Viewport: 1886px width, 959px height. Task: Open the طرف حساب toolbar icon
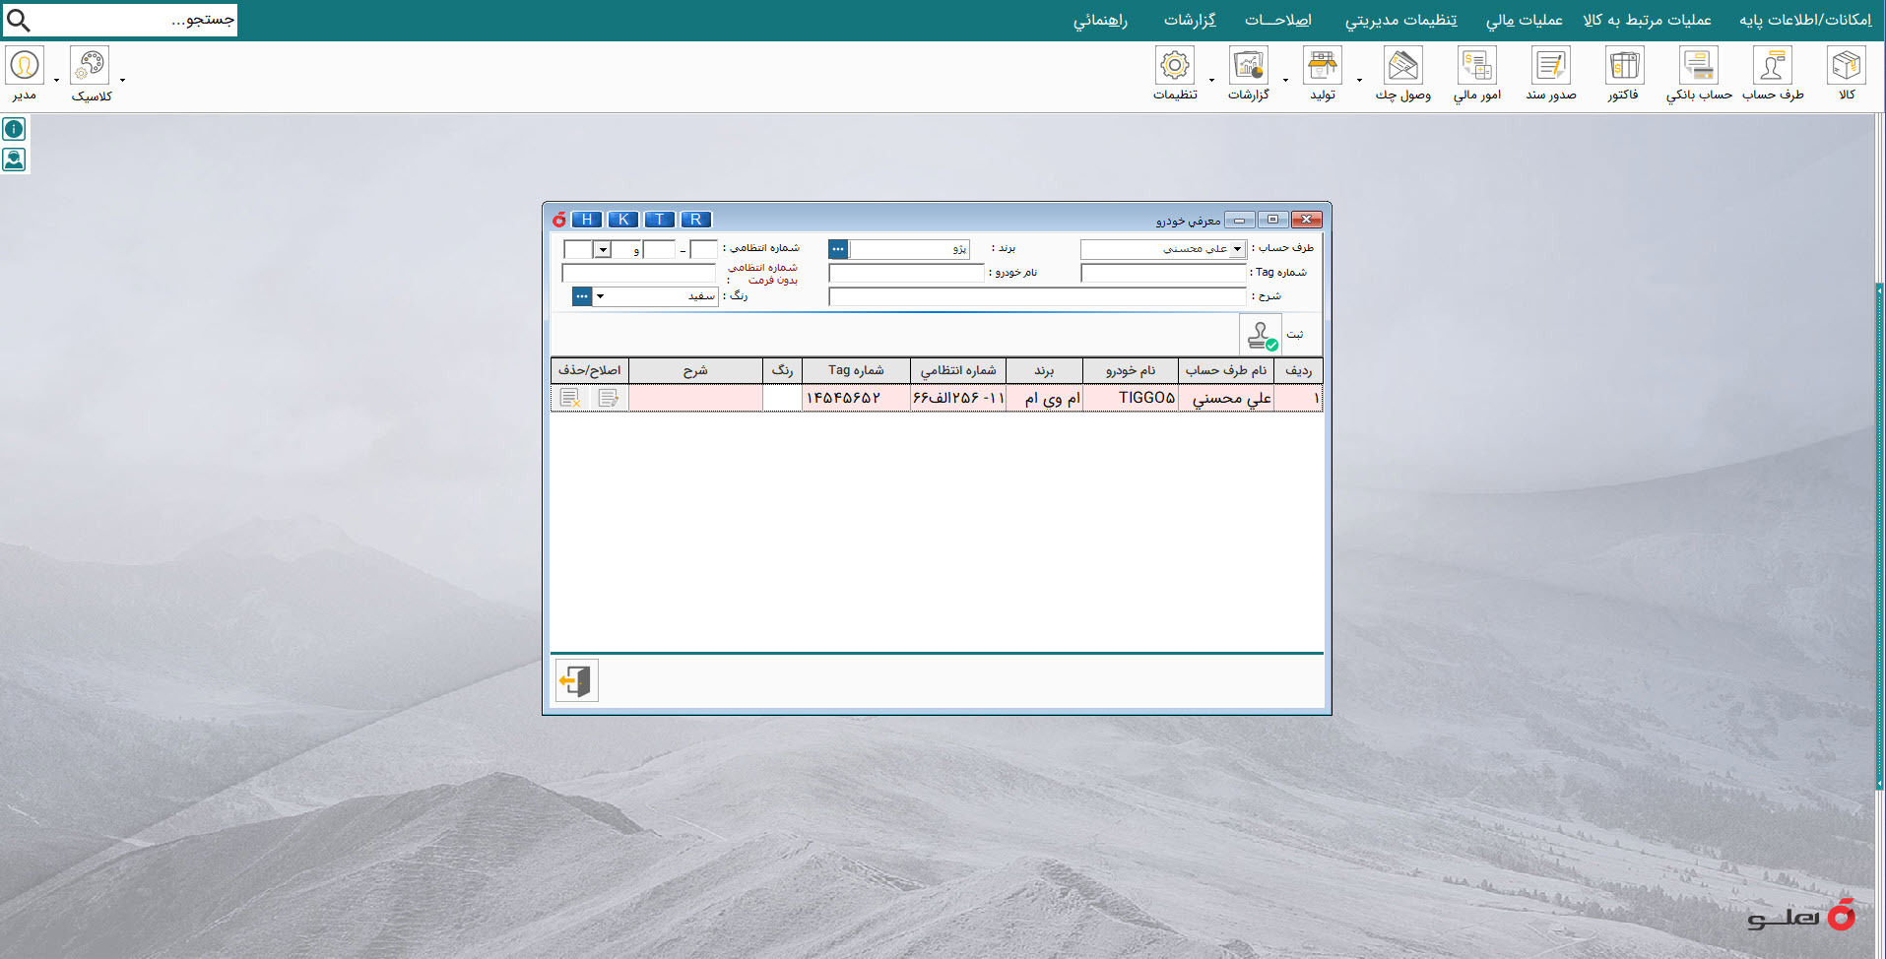pyautogui.click(x=1773, y=67)
